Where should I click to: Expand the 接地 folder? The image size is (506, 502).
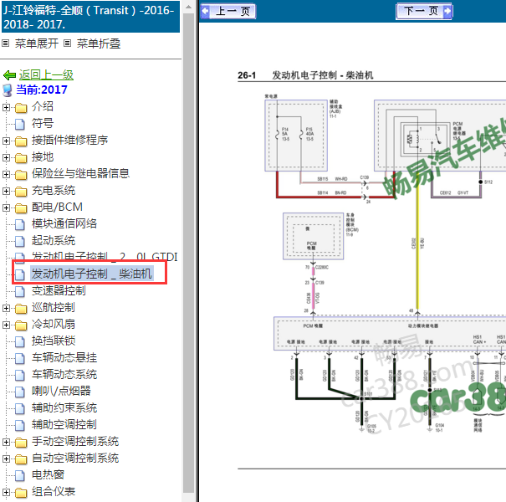coord(6,157)
